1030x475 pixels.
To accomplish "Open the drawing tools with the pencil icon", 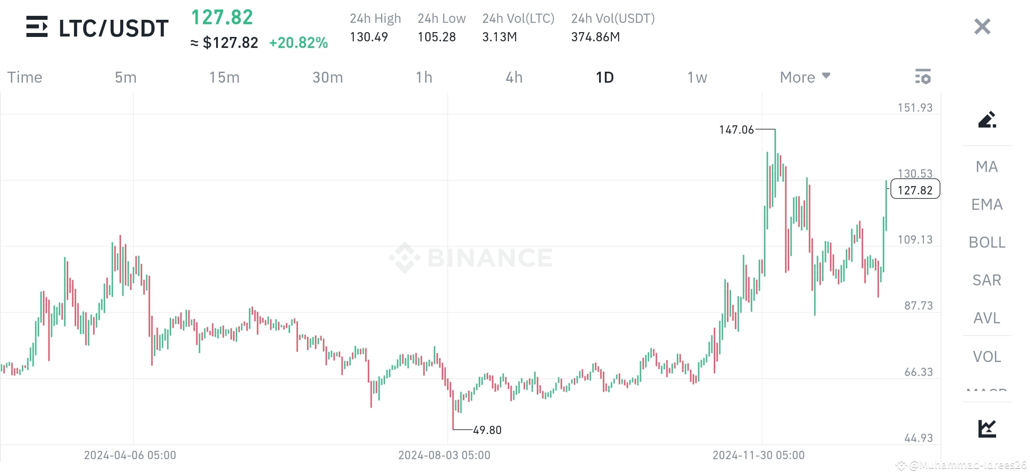I will [987, 120].
